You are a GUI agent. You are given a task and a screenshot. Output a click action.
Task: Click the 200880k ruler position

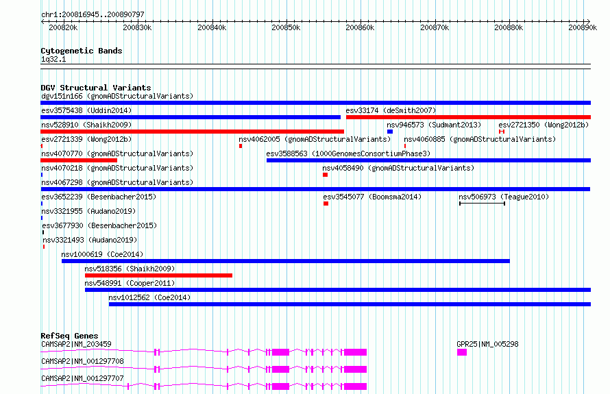coord(509,27)
